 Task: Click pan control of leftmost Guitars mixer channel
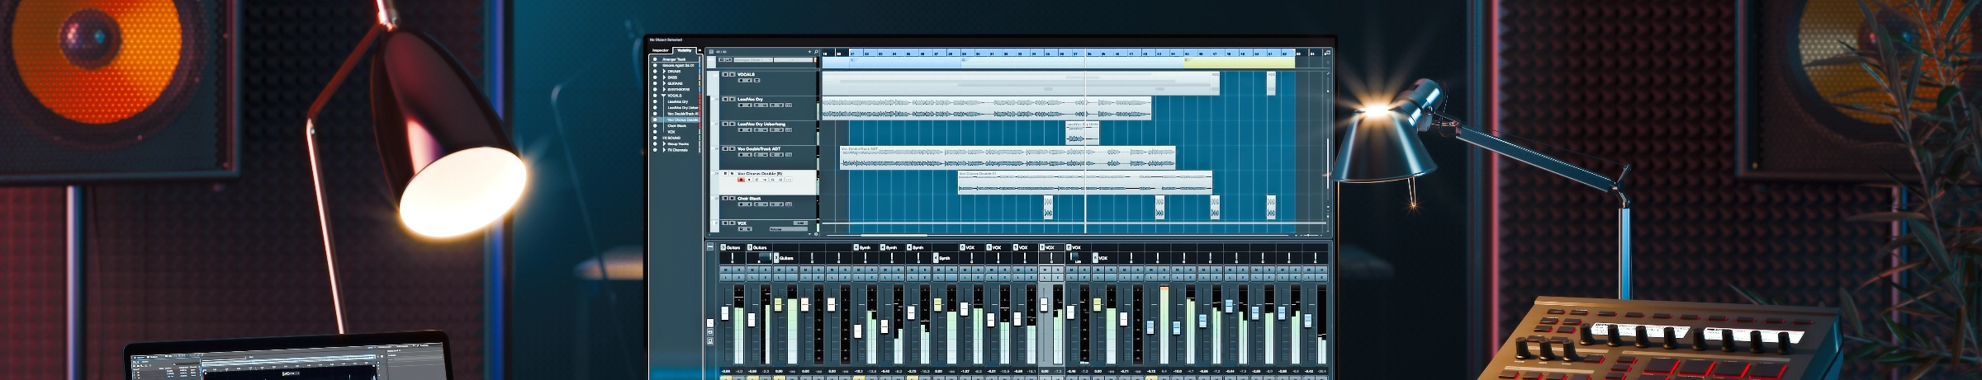[x=732, y=258]
